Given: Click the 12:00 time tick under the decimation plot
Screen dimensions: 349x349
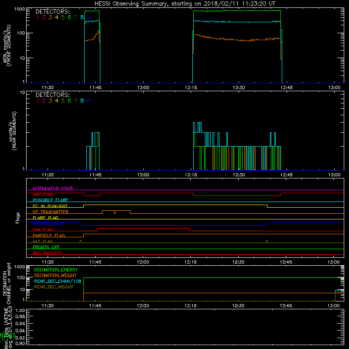Looking at the screenshot, I should pyautogui.click(x=143, y=306).
